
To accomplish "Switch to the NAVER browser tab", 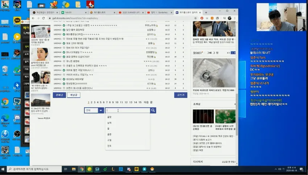I will pyautogui.click(x=74, y=12).
